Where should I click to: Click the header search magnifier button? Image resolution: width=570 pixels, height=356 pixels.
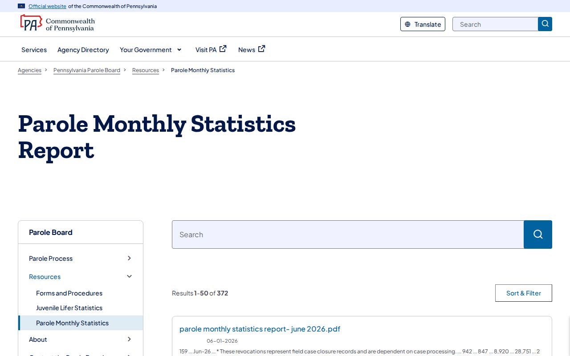[x=545, y=24]
